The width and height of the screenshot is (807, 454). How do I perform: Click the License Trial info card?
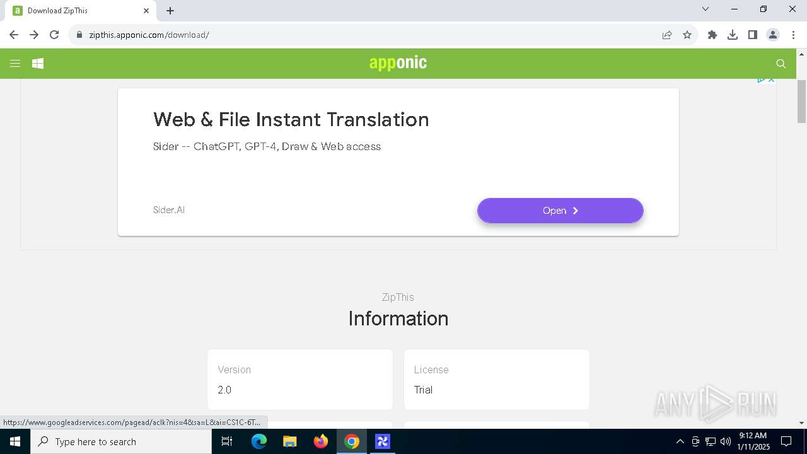(x=497, y=380)
